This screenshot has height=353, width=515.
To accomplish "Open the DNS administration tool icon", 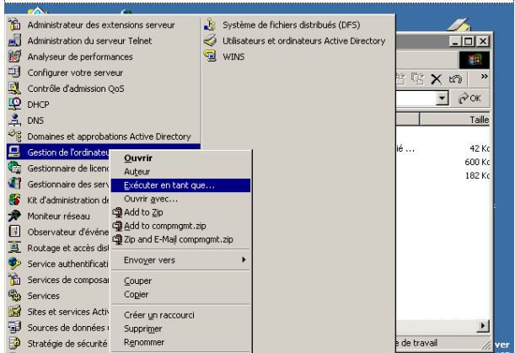I will (13, 120).
